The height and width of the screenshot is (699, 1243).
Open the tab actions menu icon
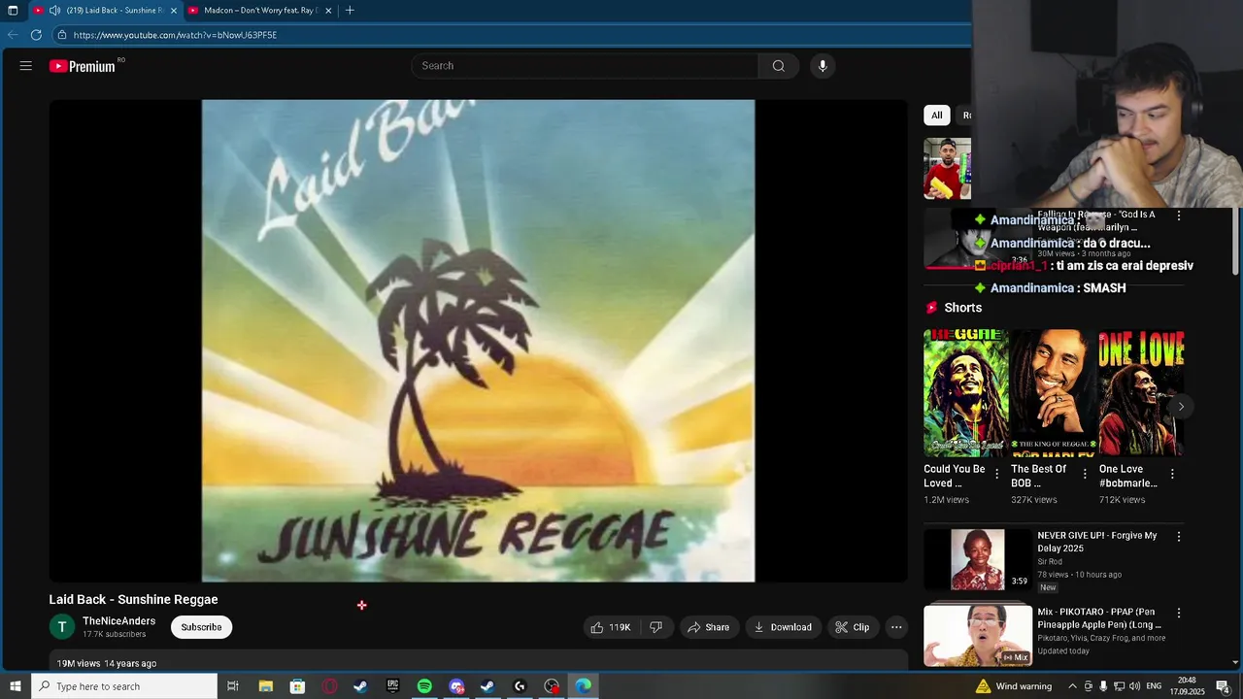pyautogui.click(x=13, y=11)
